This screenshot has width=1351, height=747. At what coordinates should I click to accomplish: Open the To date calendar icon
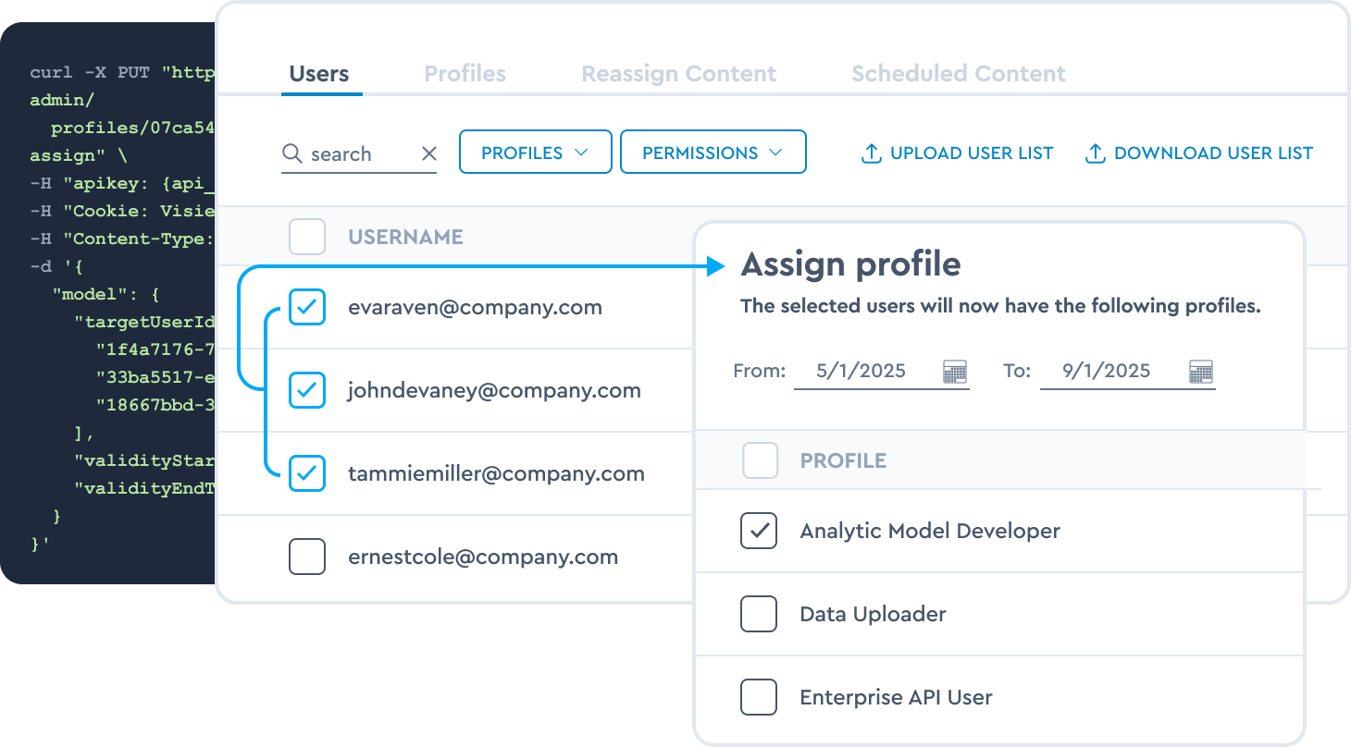click(x=1201, y=372)
